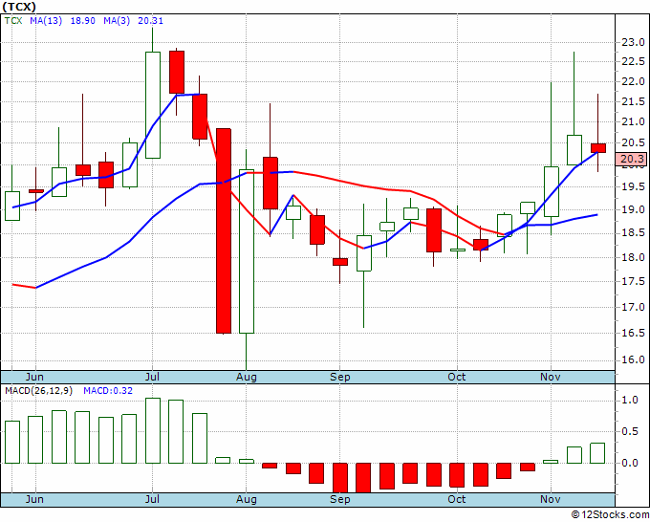Click Aug on the price chart time axis

(x=247, y=377)
